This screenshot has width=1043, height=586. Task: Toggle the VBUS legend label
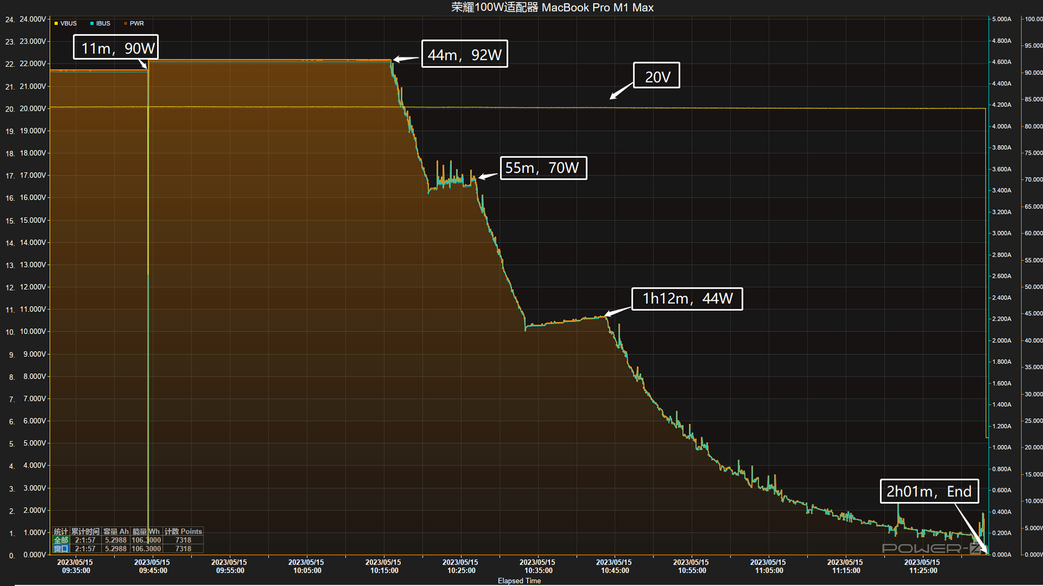(x=68, y=23)
